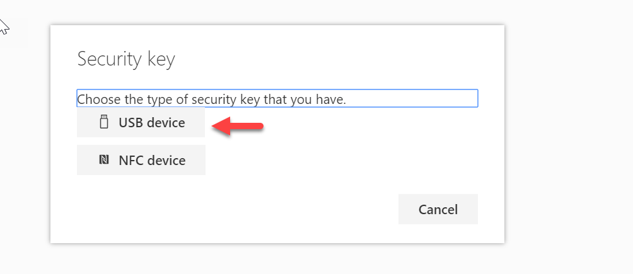Viewport: 633px width, 274px height.
Task: Click the "USB device" label text
Action: 152,122
